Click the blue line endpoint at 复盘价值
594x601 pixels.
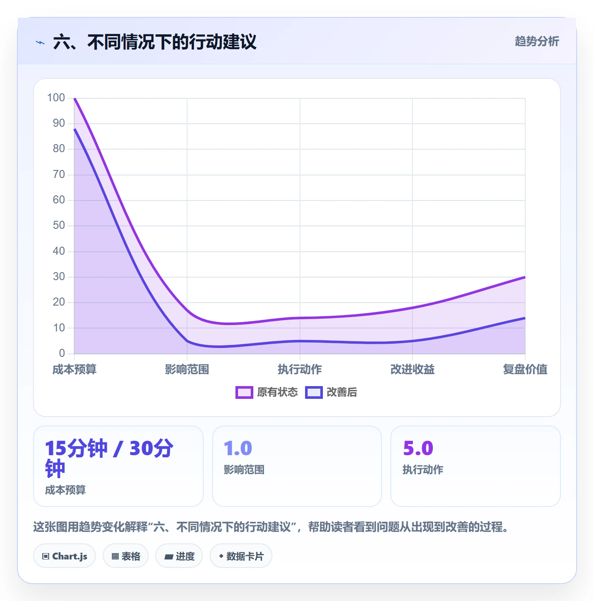(525, 318)
